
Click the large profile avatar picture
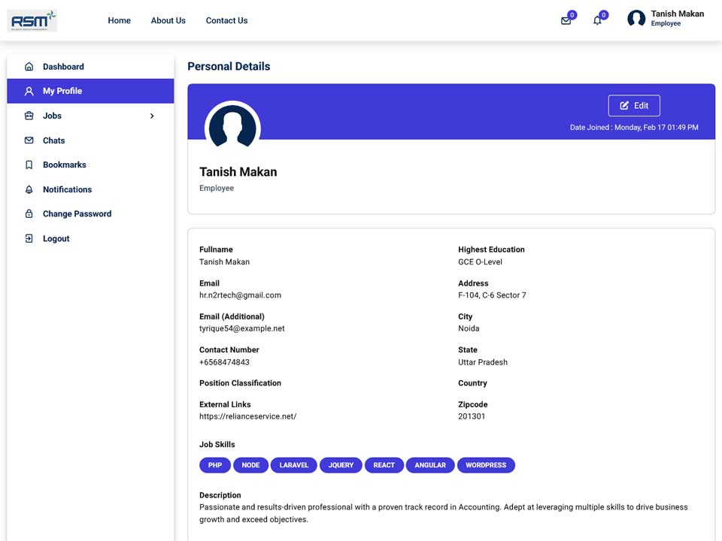pos(232,128)
